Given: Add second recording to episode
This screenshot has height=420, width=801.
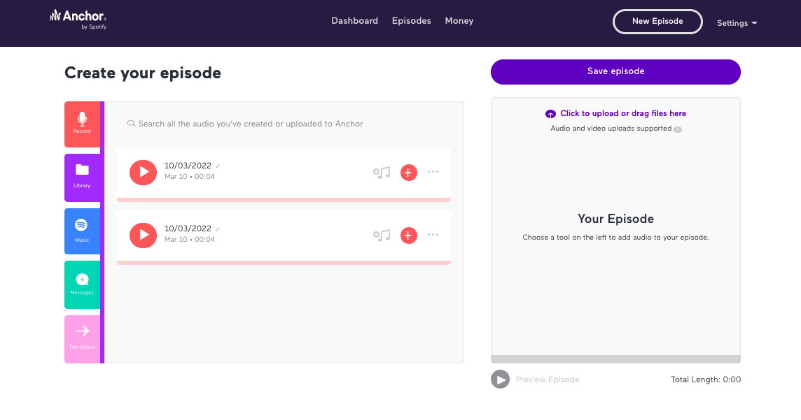Looking at the screenshot, I should click(x=409, y=236).
